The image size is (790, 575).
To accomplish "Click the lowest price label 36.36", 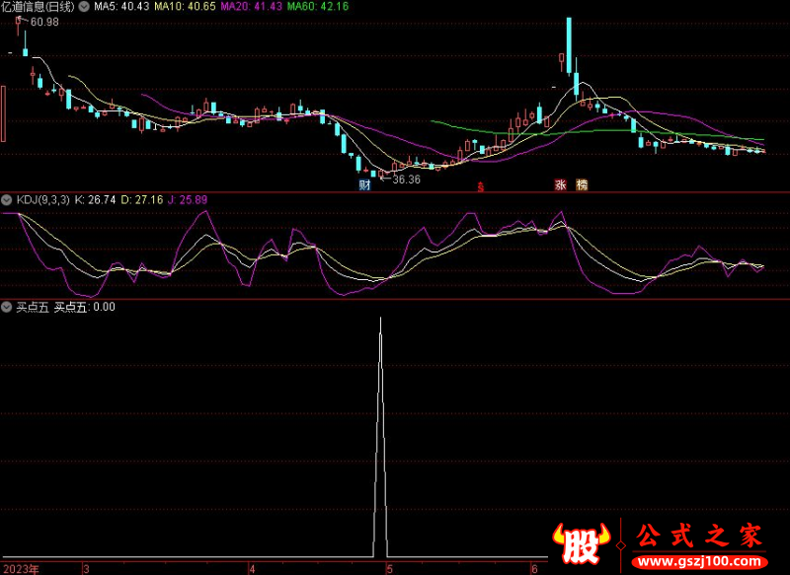I will (x=406, y=180).
